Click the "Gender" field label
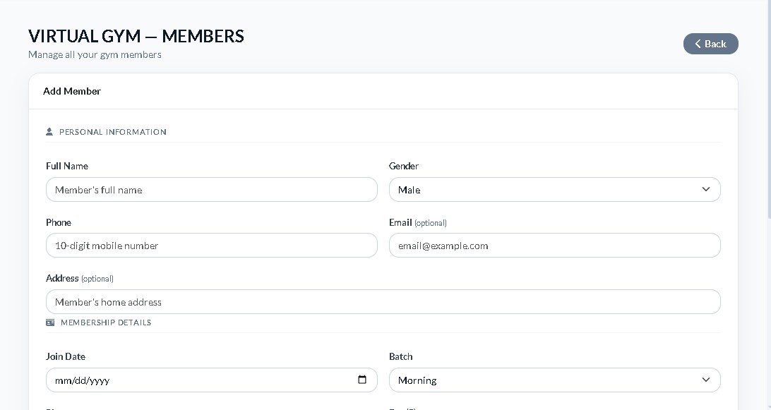This screenshot has width=771, height=410. click(404, 166)
